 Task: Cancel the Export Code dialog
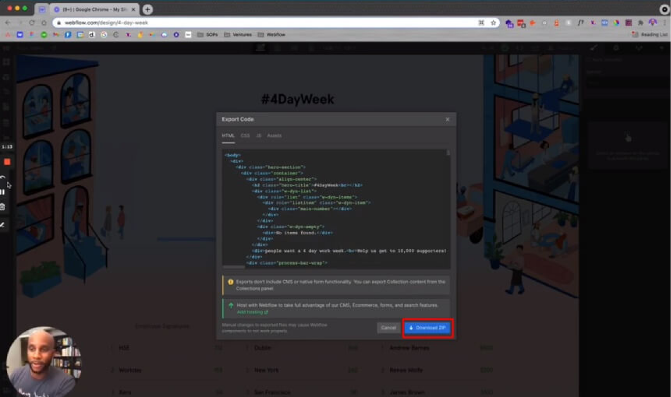pos(389,328)
